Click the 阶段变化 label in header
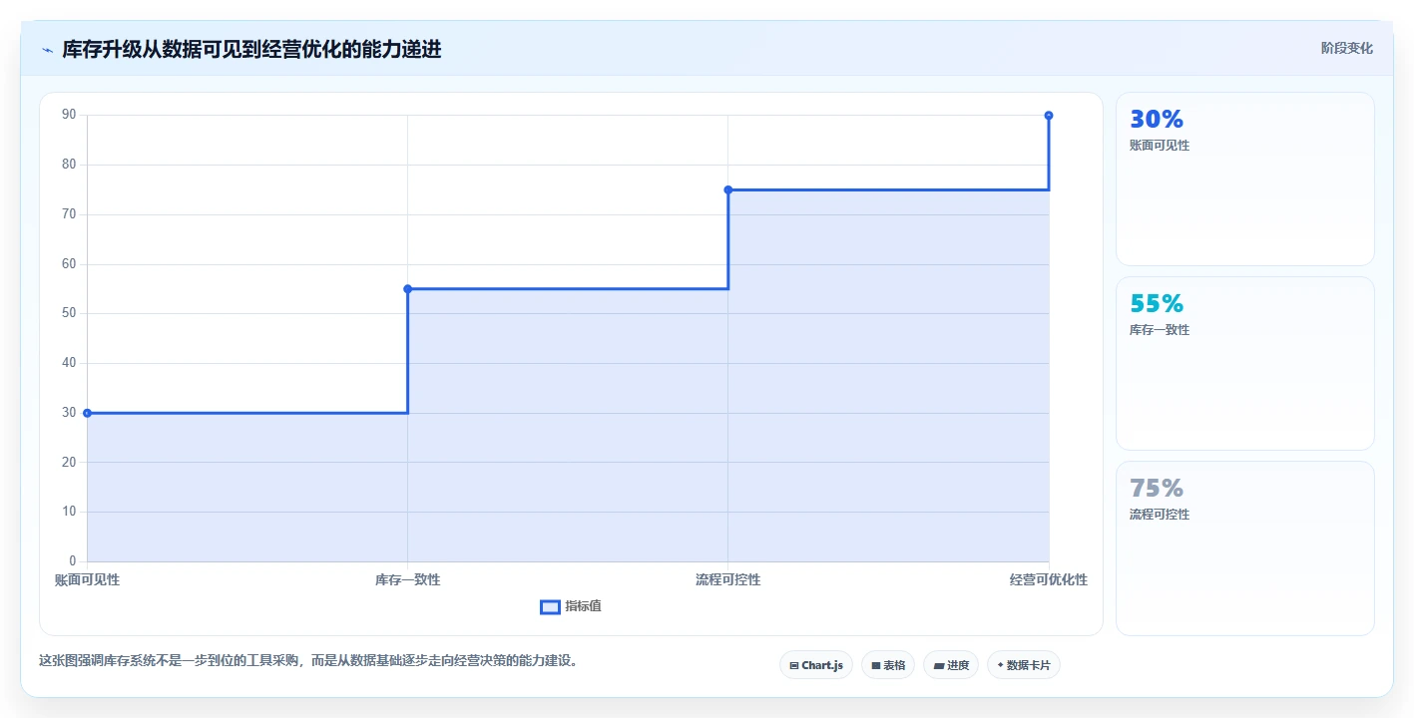 1346,48
